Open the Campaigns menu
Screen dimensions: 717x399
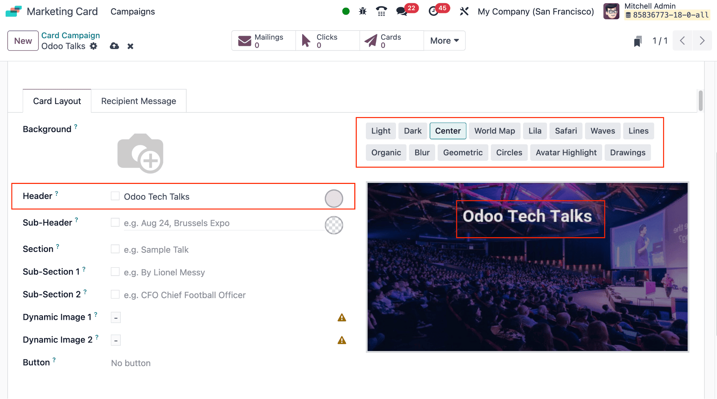pos(133,12)
